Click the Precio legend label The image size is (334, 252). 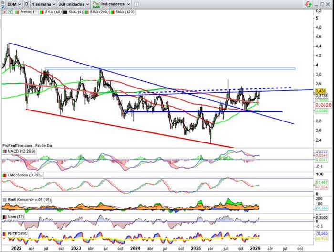(x=24, y=11)
